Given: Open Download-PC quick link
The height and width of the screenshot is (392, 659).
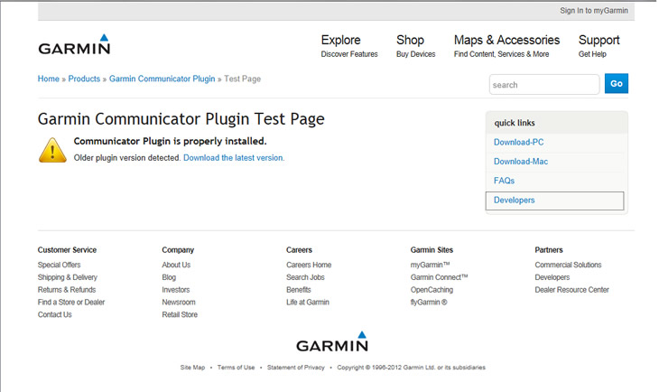Looking at the screenshot, I should (518, 142).
